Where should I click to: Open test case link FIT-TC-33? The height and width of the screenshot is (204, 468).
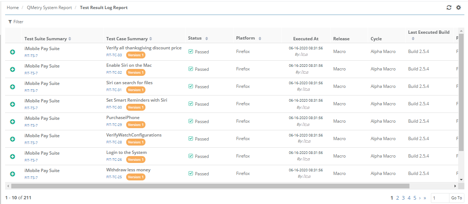(114, 55)
